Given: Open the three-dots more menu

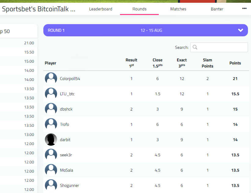Looking at the screenshot, I should pos(244,8).
